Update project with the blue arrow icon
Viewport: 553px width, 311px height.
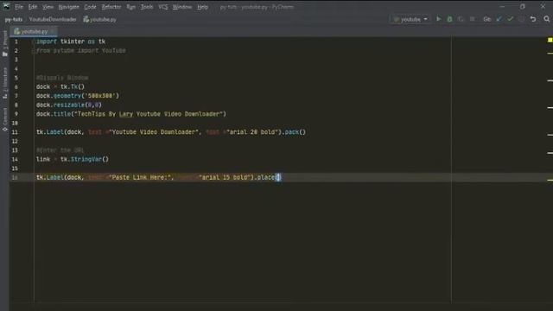pos(499,19)
